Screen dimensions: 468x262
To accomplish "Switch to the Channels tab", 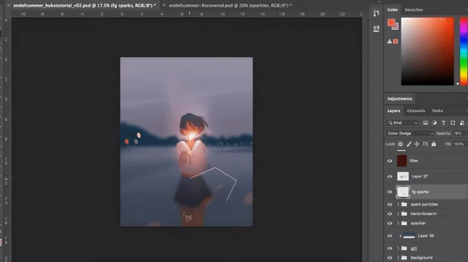I will click(x=416, y=111).
